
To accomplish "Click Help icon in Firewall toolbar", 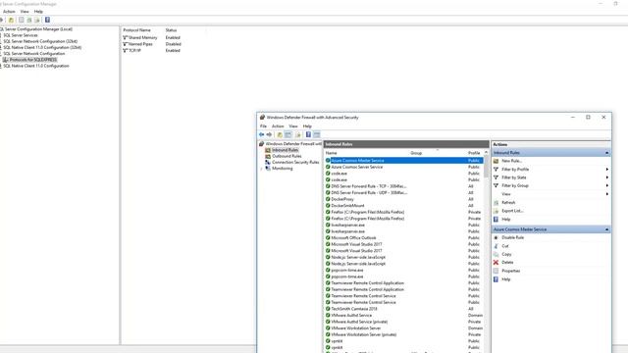I will (x=308, y=135).
